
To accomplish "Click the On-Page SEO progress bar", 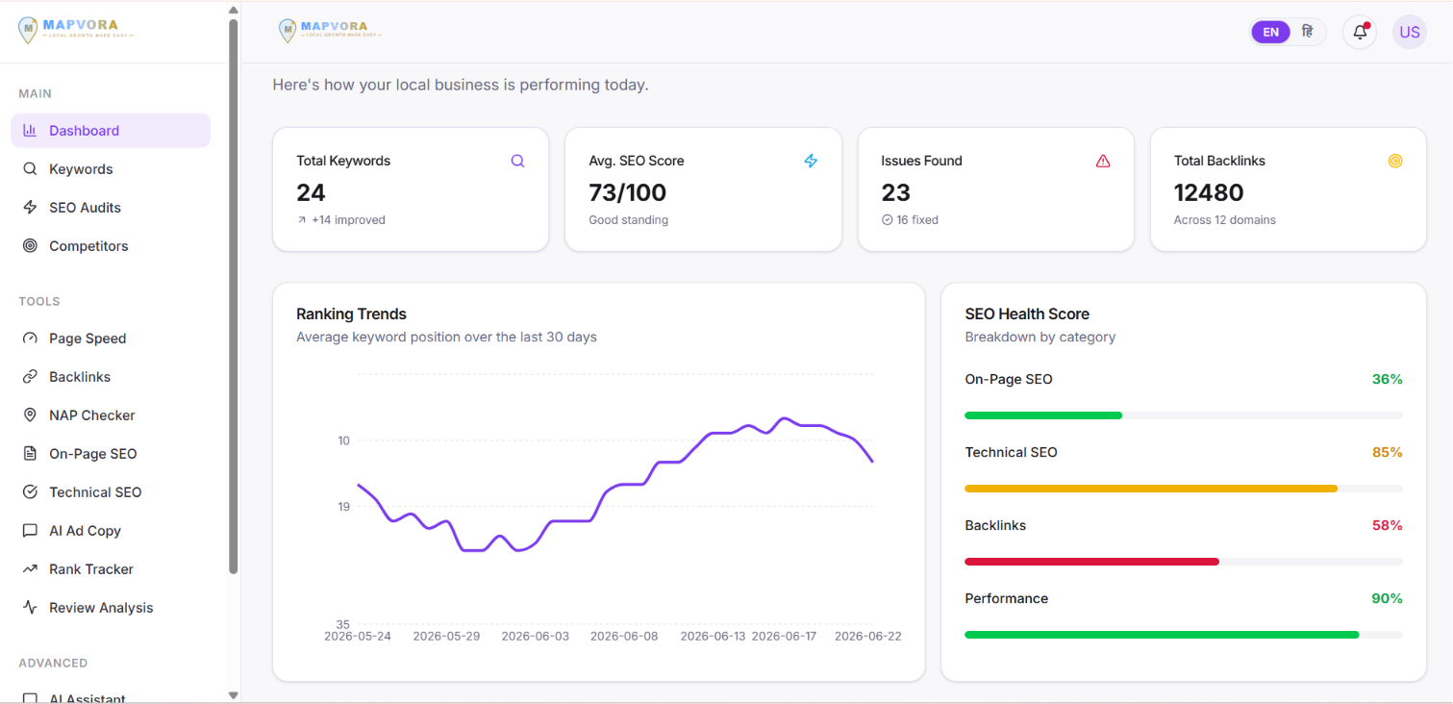I will coord(1184,415).
